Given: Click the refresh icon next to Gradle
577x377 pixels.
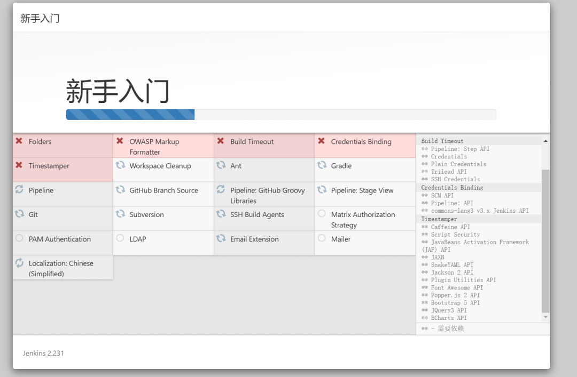Looking at the screenshot, I should point(322,165).
